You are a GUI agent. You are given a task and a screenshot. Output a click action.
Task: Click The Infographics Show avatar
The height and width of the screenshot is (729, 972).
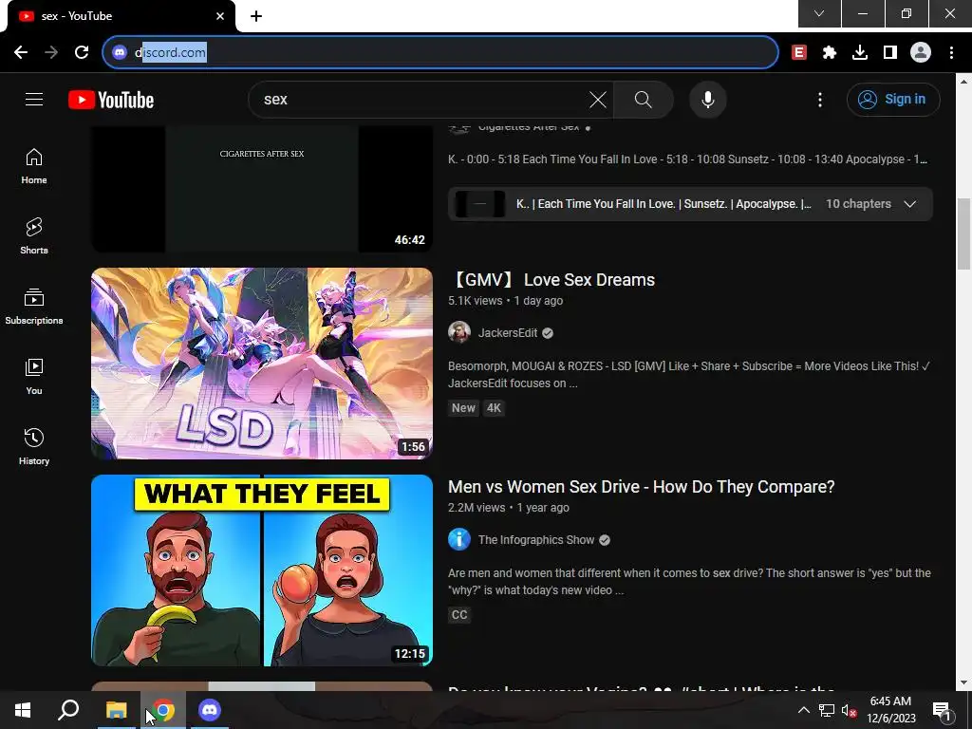pos(459,540)
